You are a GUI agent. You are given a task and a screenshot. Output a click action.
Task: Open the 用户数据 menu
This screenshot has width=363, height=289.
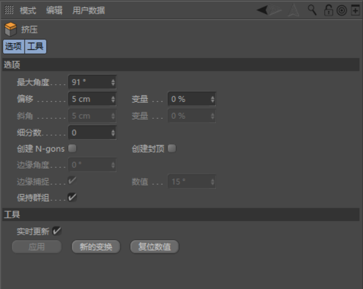point(88,11)
